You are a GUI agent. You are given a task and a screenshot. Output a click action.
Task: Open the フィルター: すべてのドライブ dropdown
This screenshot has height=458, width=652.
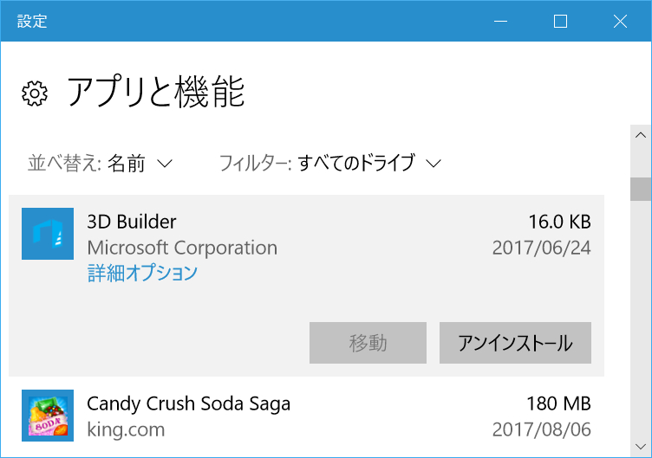(330, 163)
